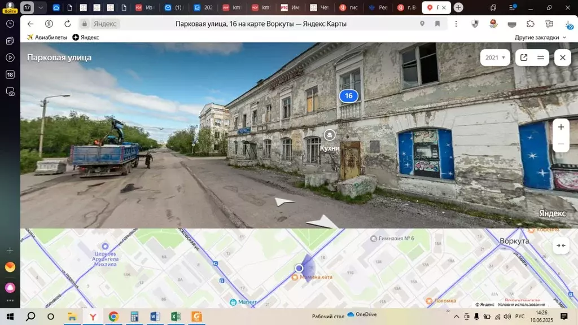Zoom in the panorama with plus button

[x=561, y=127]
